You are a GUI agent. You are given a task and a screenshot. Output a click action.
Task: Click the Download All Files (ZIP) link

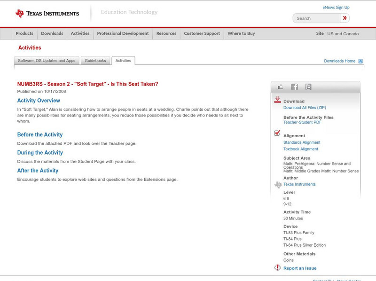305,108
